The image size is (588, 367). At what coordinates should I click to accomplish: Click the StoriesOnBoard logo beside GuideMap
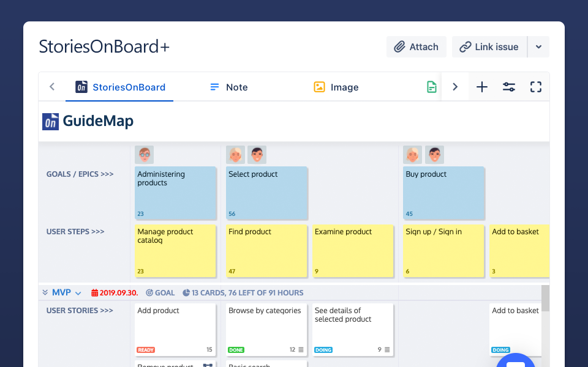pos(50,122)
